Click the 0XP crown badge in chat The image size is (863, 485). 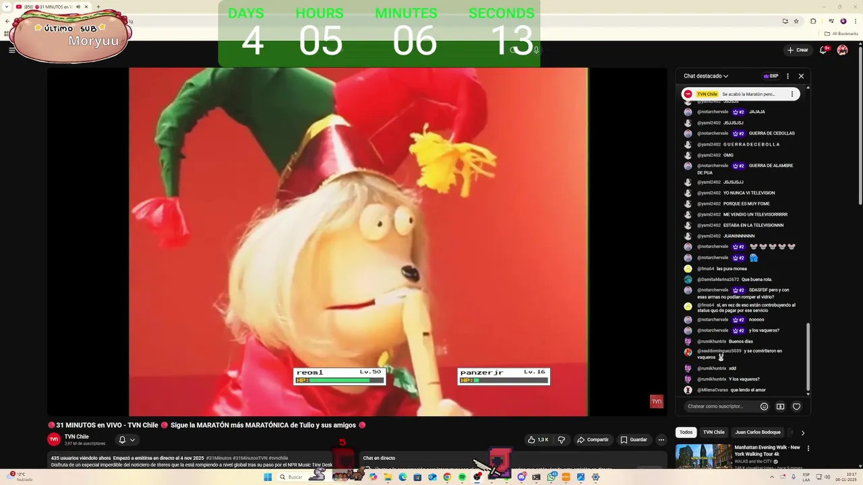click(771, 76)
